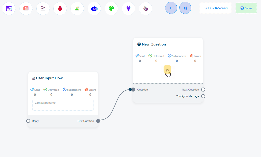
Task: Click the green stack layers icon
Action: (77, 8)
